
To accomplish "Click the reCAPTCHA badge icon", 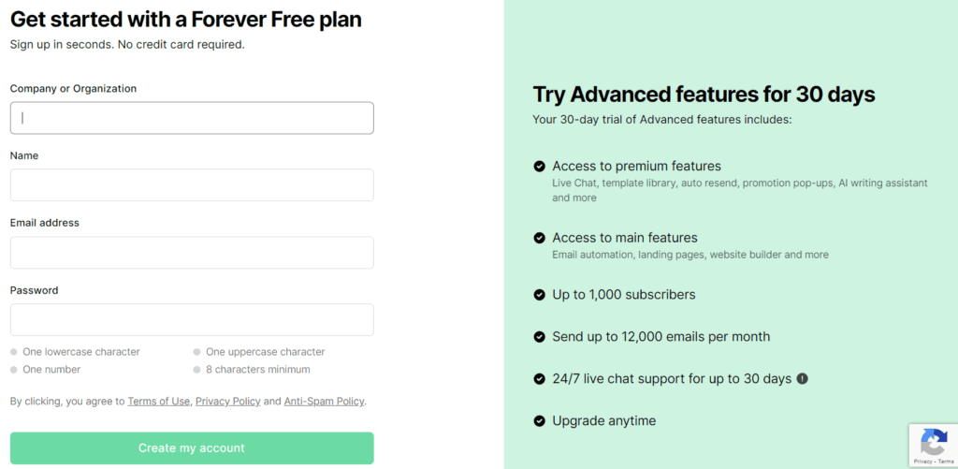I will (933, 442).
